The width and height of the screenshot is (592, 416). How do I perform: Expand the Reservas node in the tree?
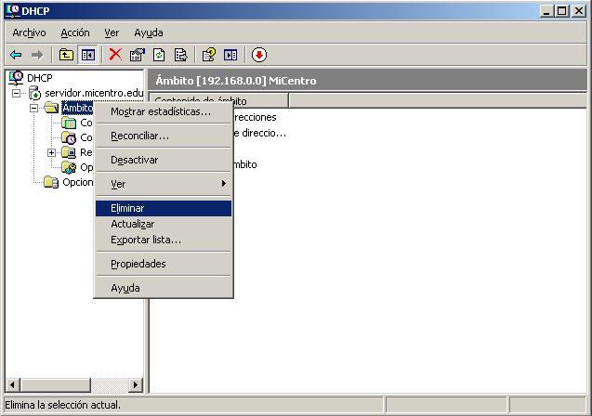(52, 152)
